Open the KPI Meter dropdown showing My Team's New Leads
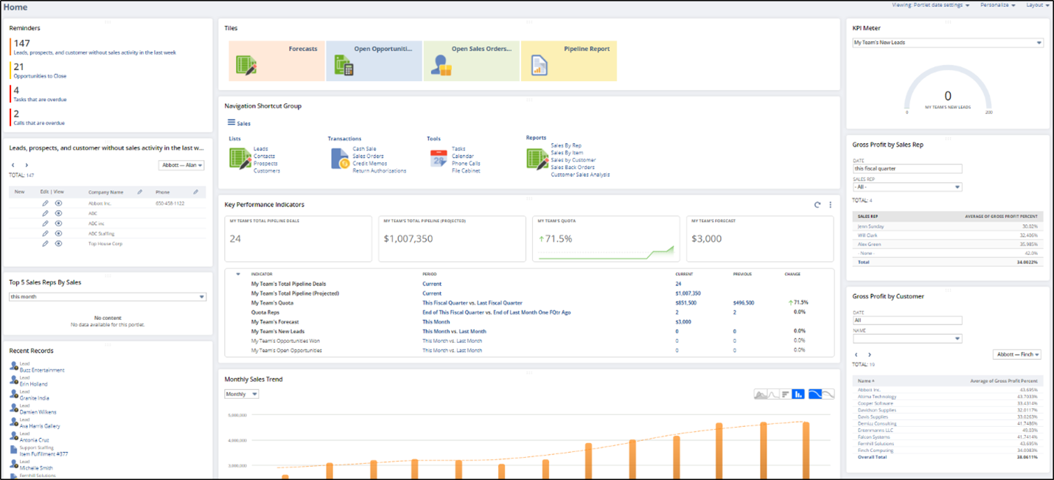Viewport: 1054px width, 480px height. point(948,42)
